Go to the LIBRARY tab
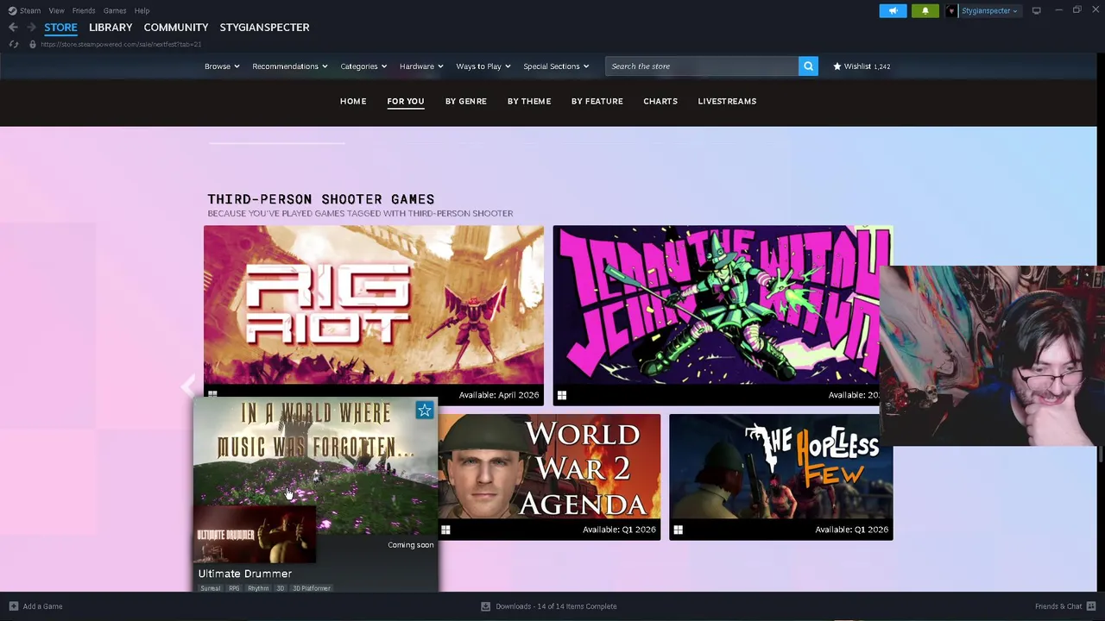The image size is (1105, 621). [110, 28]
